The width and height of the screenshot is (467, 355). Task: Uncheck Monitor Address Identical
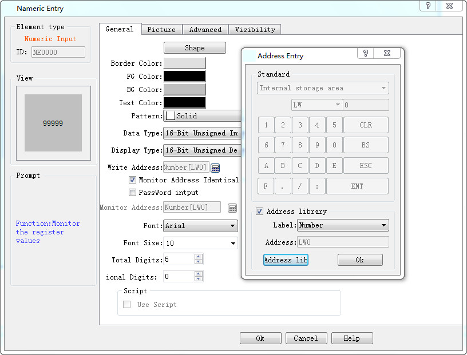[132, 180]
